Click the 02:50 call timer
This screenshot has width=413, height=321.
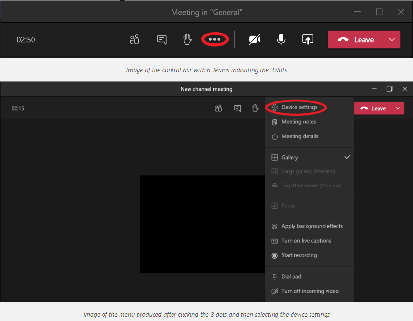click(x=26, y=40)
